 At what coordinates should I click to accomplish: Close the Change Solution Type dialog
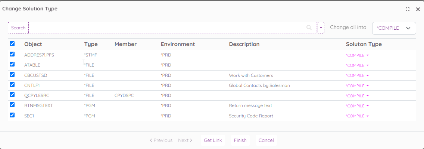coord(418,9)
